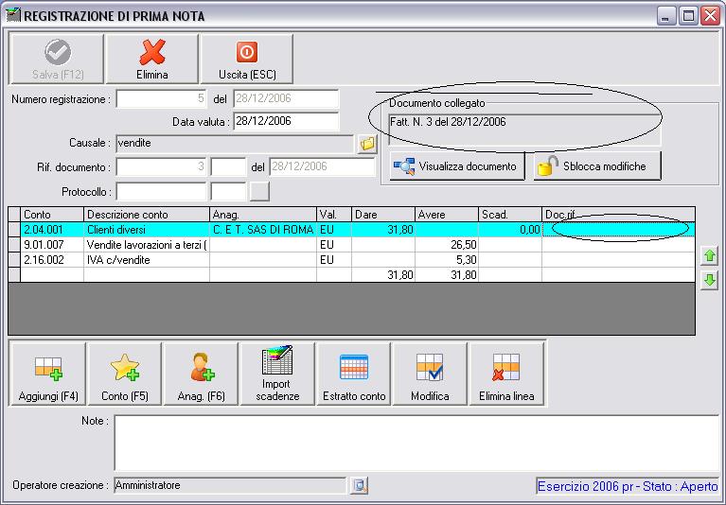Screen dimensions: 726x505
Task: Click the Avere column header
Action: coord(447,215)
